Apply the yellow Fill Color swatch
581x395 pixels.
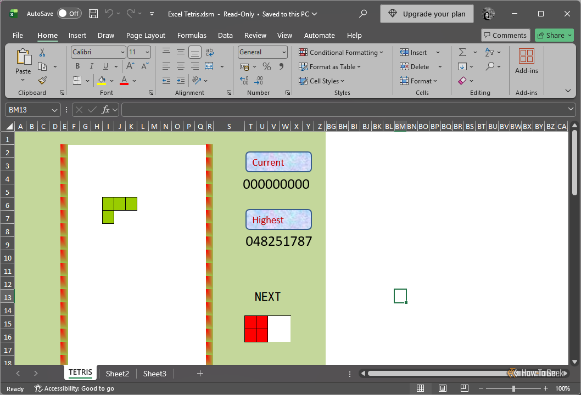click(x=102, y=80)
